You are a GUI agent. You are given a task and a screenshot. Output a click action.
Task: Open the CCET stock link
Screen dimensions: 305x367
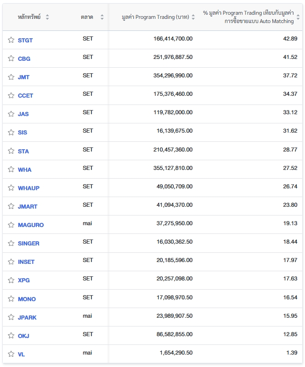pos(25,96)
